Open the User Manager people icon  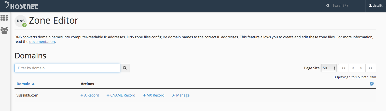point(4,30)
